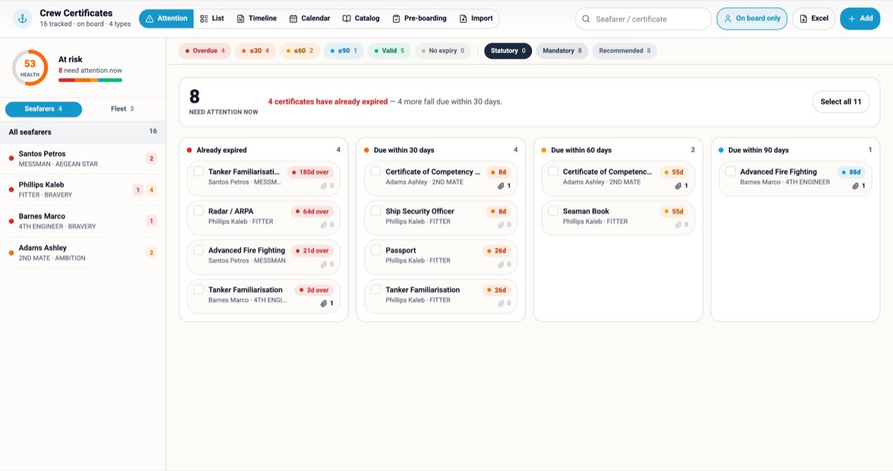Open the Import view

coord(476,19)
